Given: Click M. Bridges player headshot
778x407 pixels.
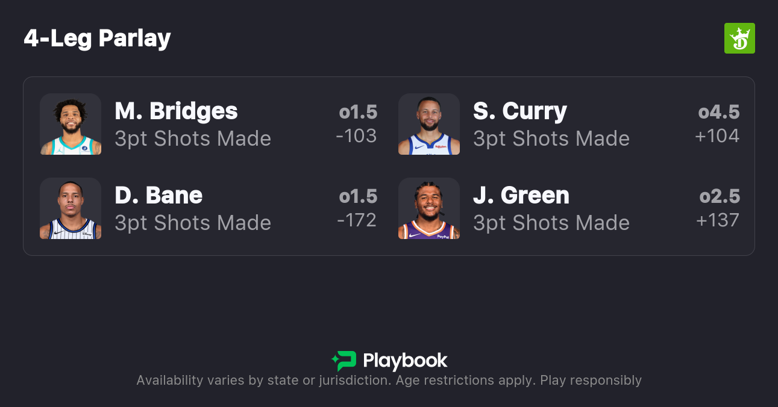Looking at the screenshot, I should pyautogui.click(x=71, y=124).
